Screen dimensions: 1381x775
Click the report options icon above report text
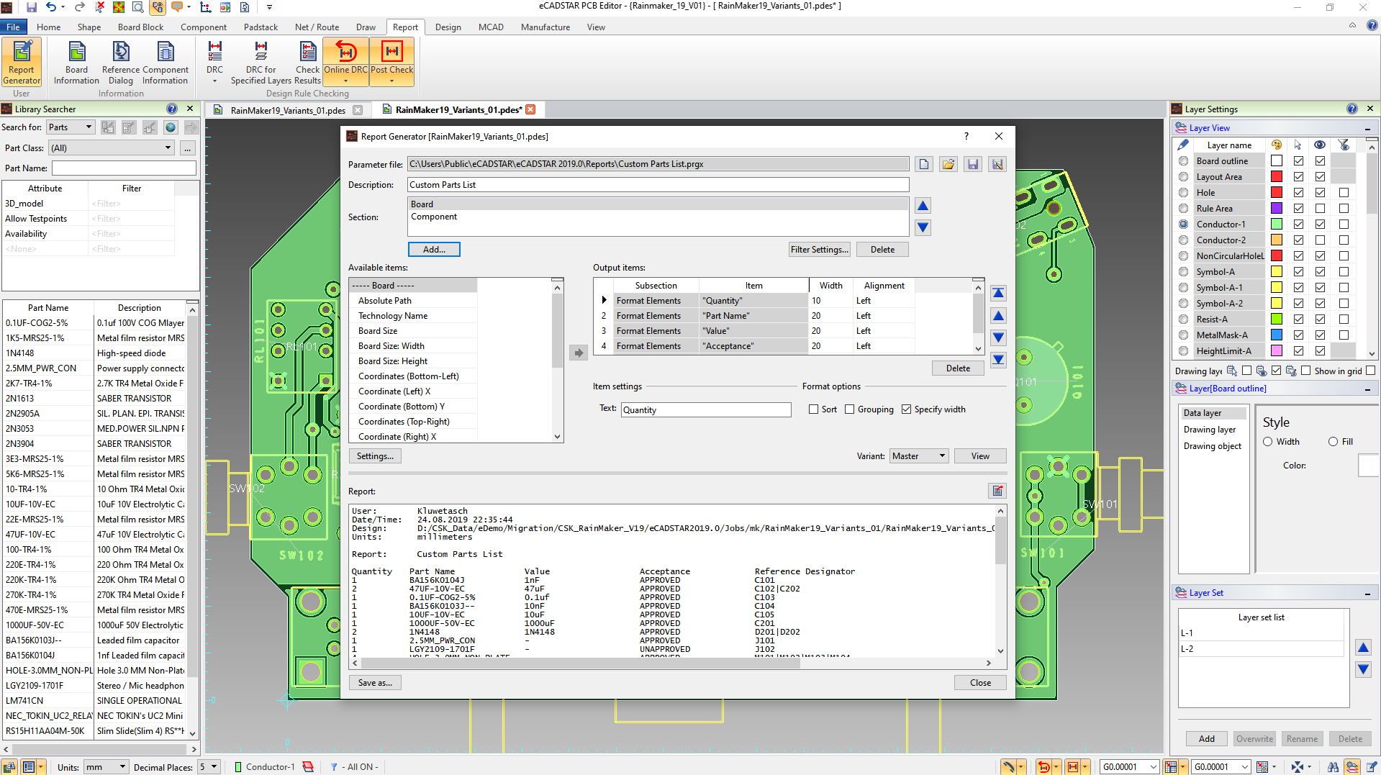(x=997, y=491)
